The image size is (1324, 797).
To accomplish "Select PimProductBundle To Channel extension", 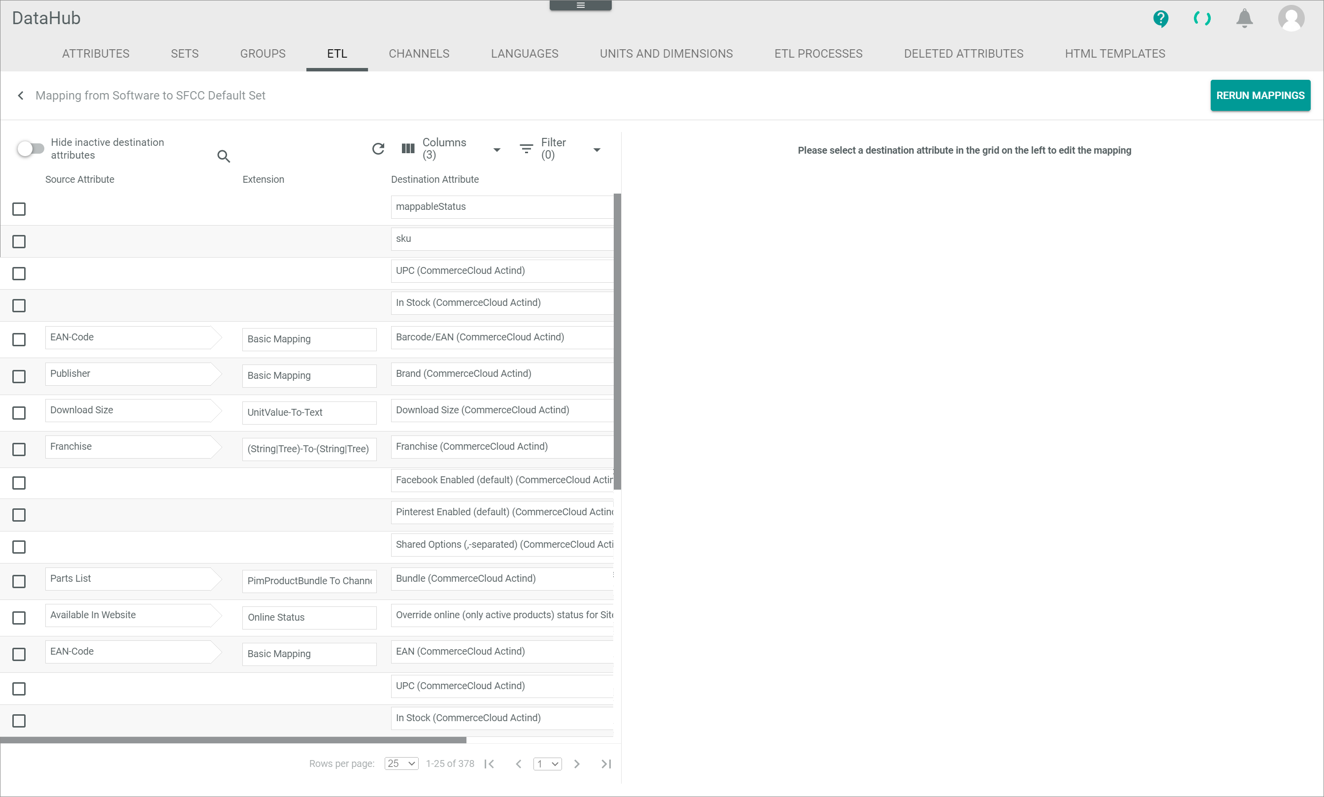I will click(309, 581).
